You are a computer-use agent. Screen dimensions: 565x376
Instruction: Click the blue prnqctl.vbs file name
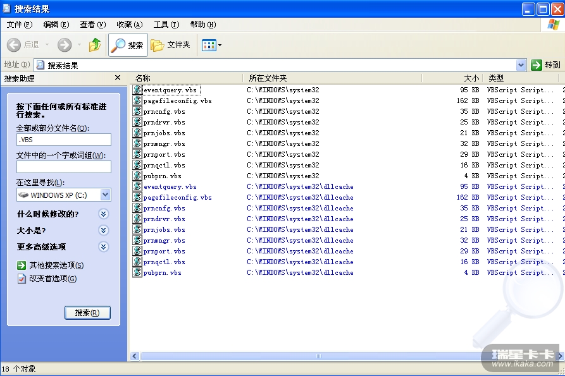click(165, 262)
